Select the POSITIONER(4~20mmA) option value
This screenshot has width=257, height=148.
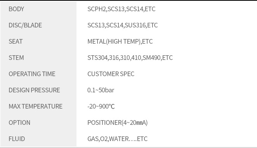point(117,122)
